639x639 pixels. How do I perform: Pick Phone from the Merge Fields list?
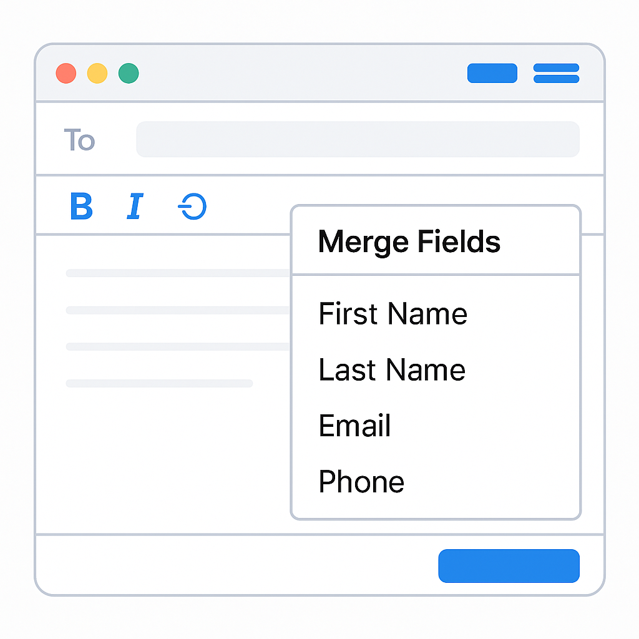361,482
